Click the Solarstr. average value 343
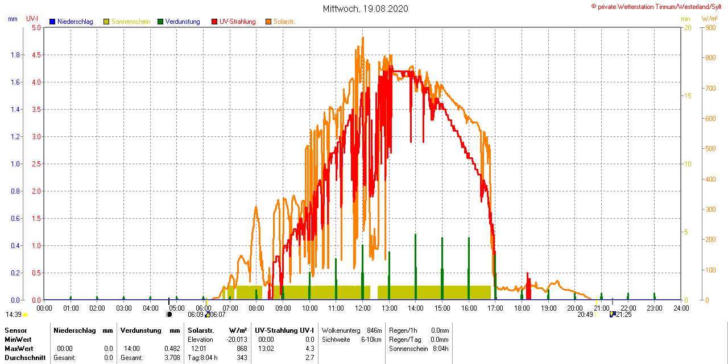The width and height of the screenshot is (728, 364). [242, 358]
